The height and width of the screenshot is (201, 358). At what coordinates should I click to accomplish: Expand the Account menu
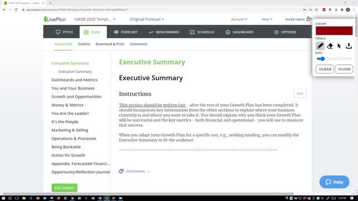tap(239, 19)
